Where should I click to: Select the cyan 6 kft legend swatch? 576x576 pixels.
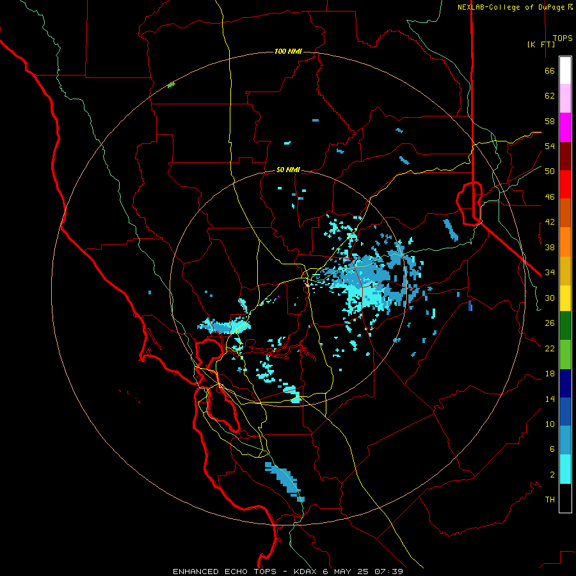coord(565,469)
